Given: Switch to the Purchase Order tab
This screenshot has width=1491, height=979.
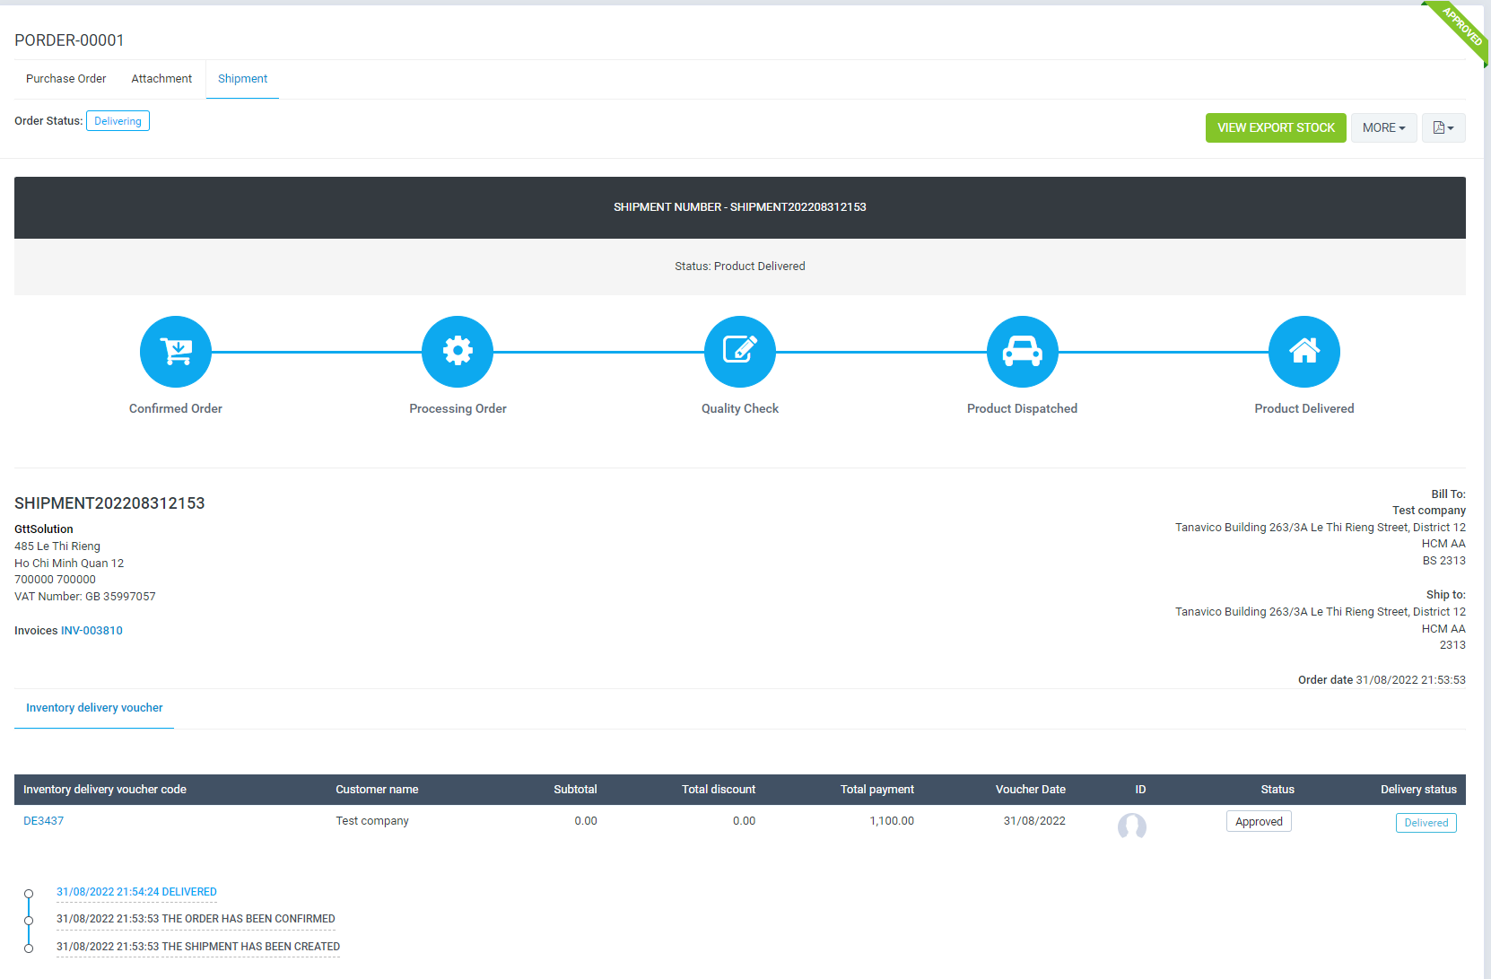Looking at the screenshot, I should pyautogui.click(x=65, y=79).
